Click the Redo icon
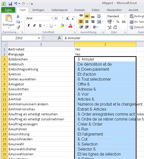This screenshot has height=159, width=144. (x=24, y=4)
